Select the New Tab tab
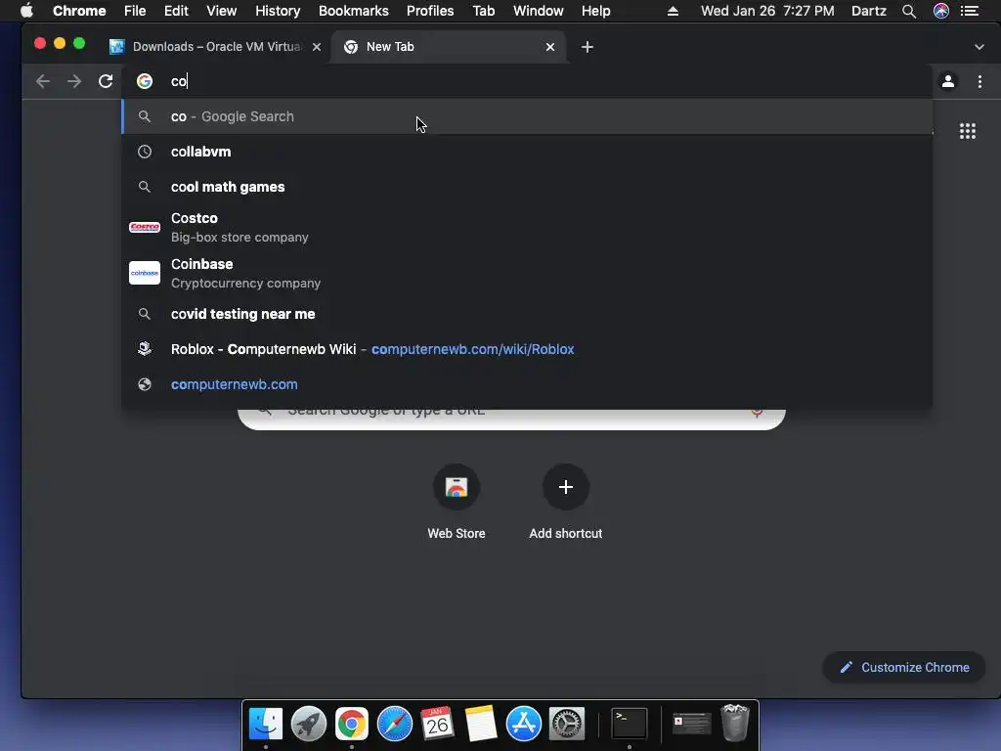Screen dimensions: 1001x751 click(x=448, y=47)
